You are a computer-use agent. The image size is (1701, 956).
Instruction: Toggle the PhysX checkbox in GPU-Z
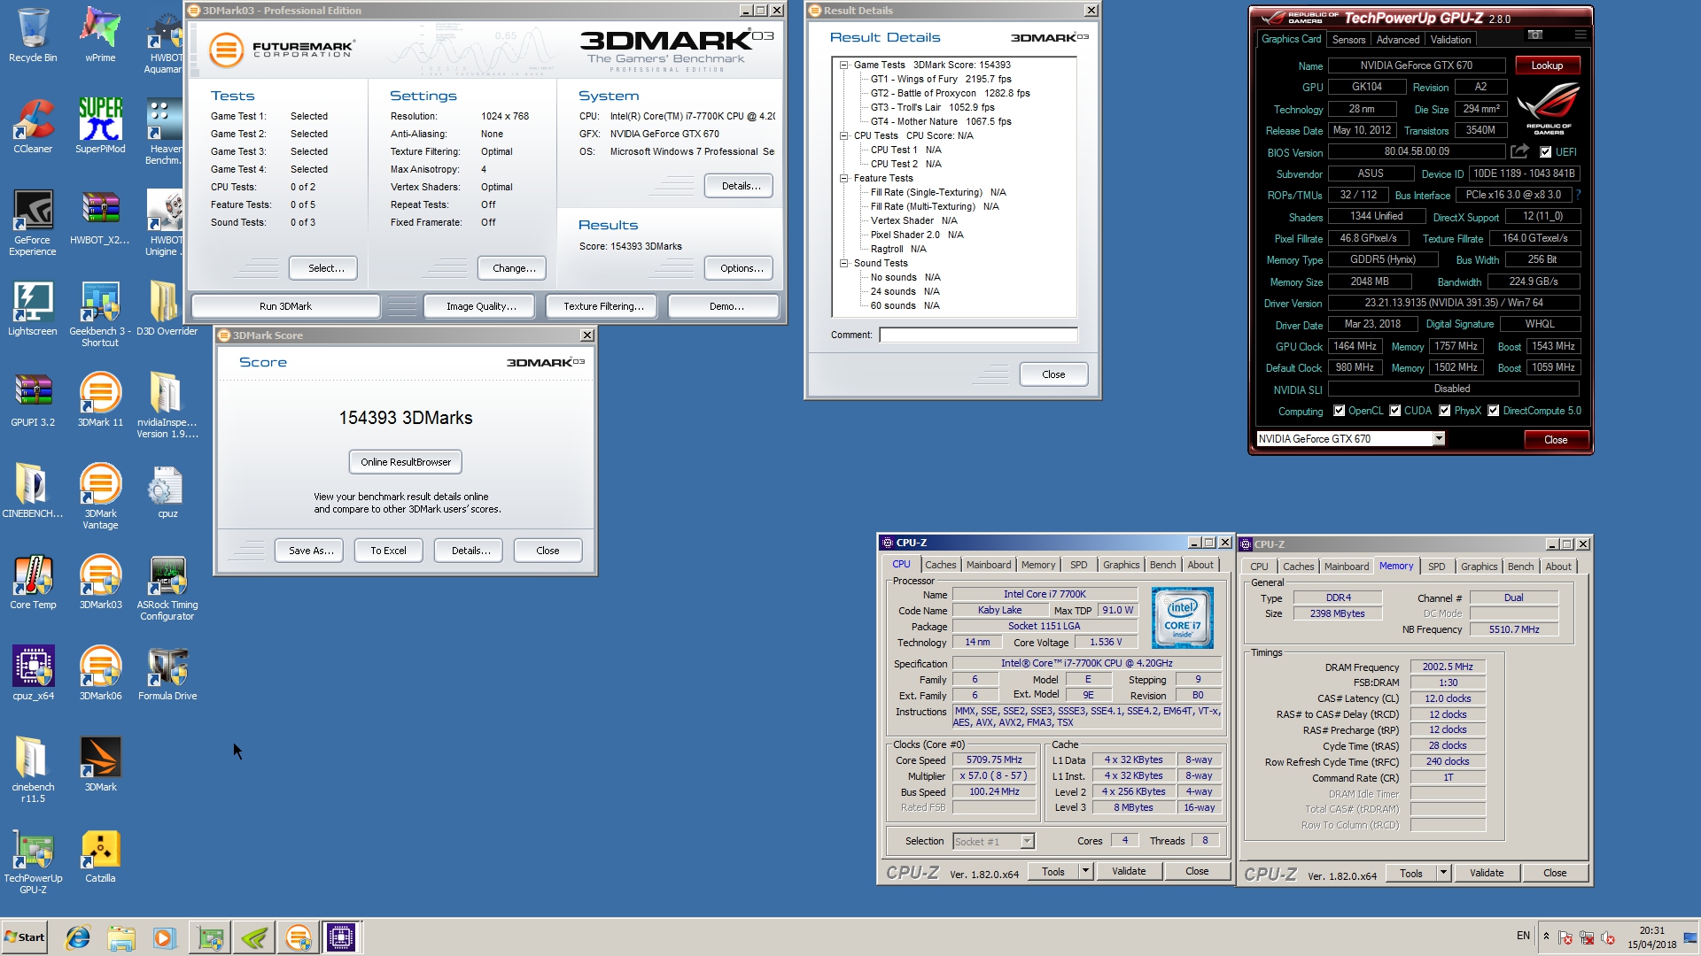click(x=1445, y=411)
